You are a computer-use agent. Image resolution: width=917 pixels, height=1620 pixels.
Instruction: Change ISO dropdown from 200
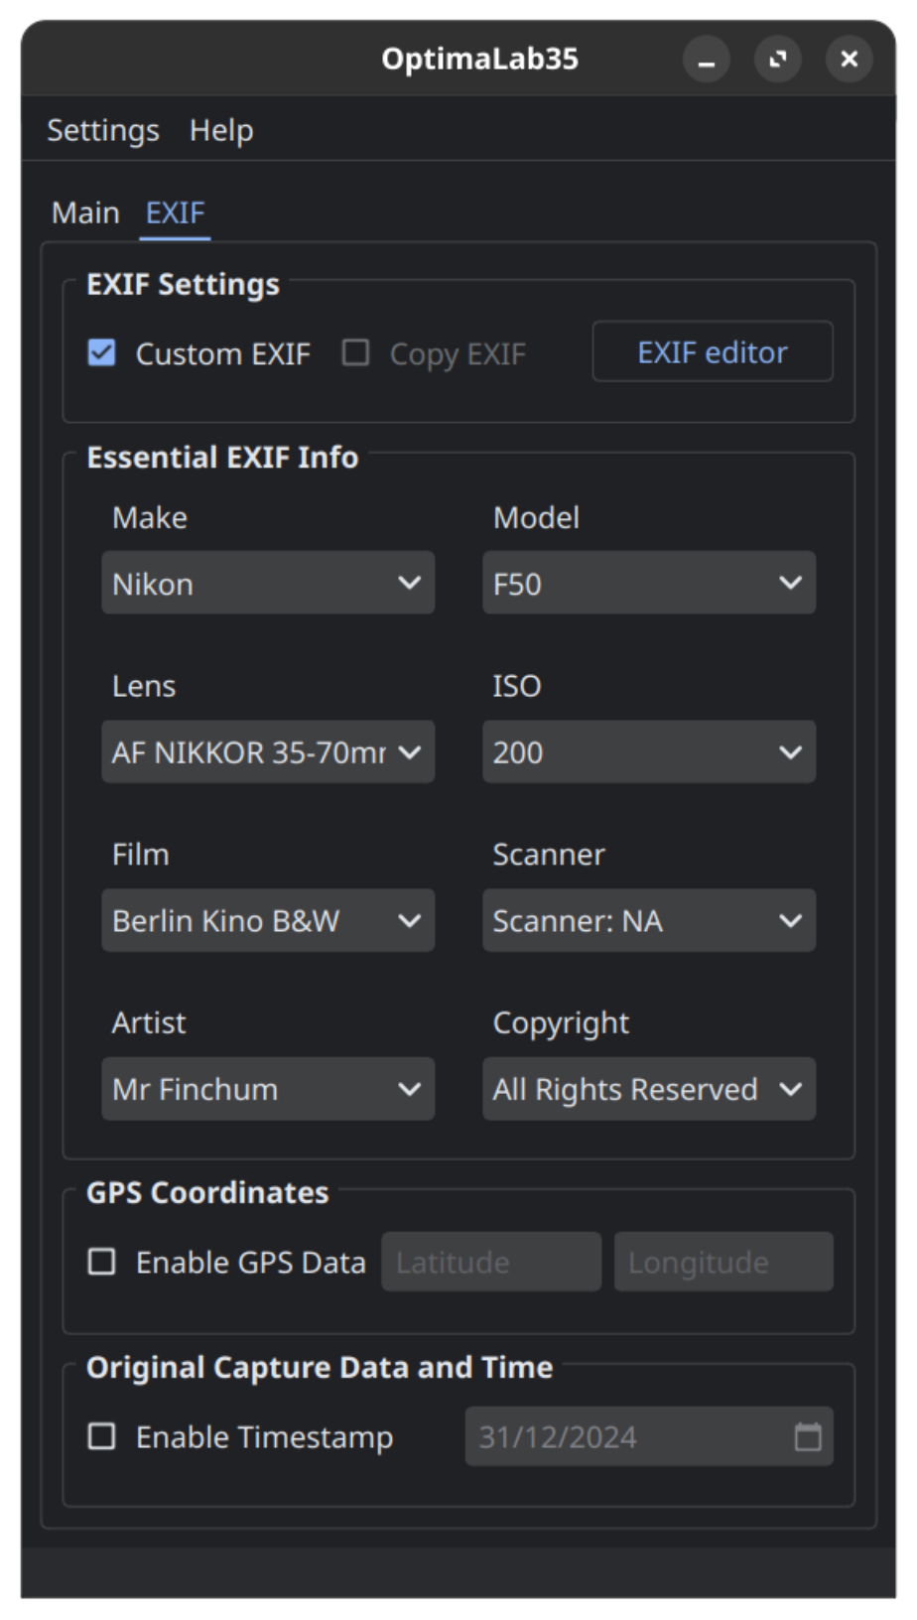tap(649, 752)
